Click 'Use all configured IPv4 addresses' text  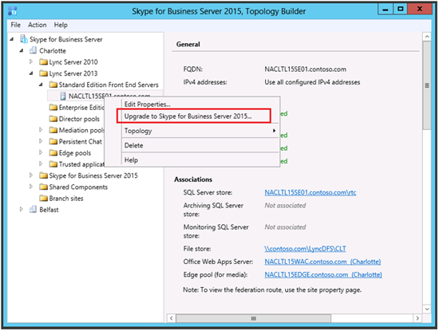312,82
